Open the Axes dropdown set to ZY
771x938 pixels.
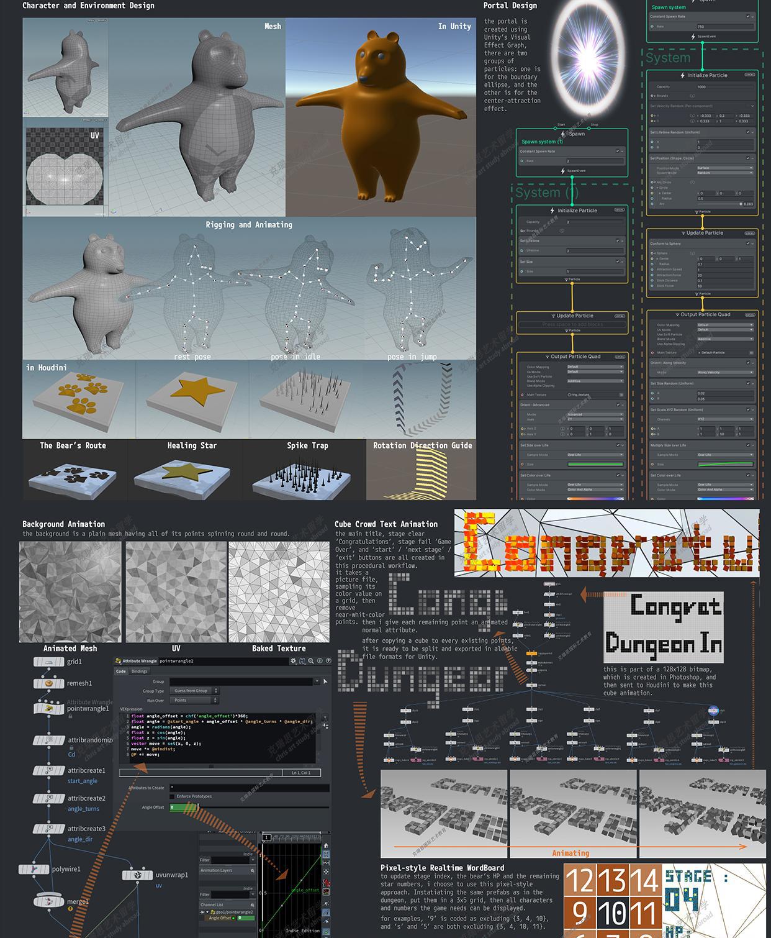tap(595, 419)
